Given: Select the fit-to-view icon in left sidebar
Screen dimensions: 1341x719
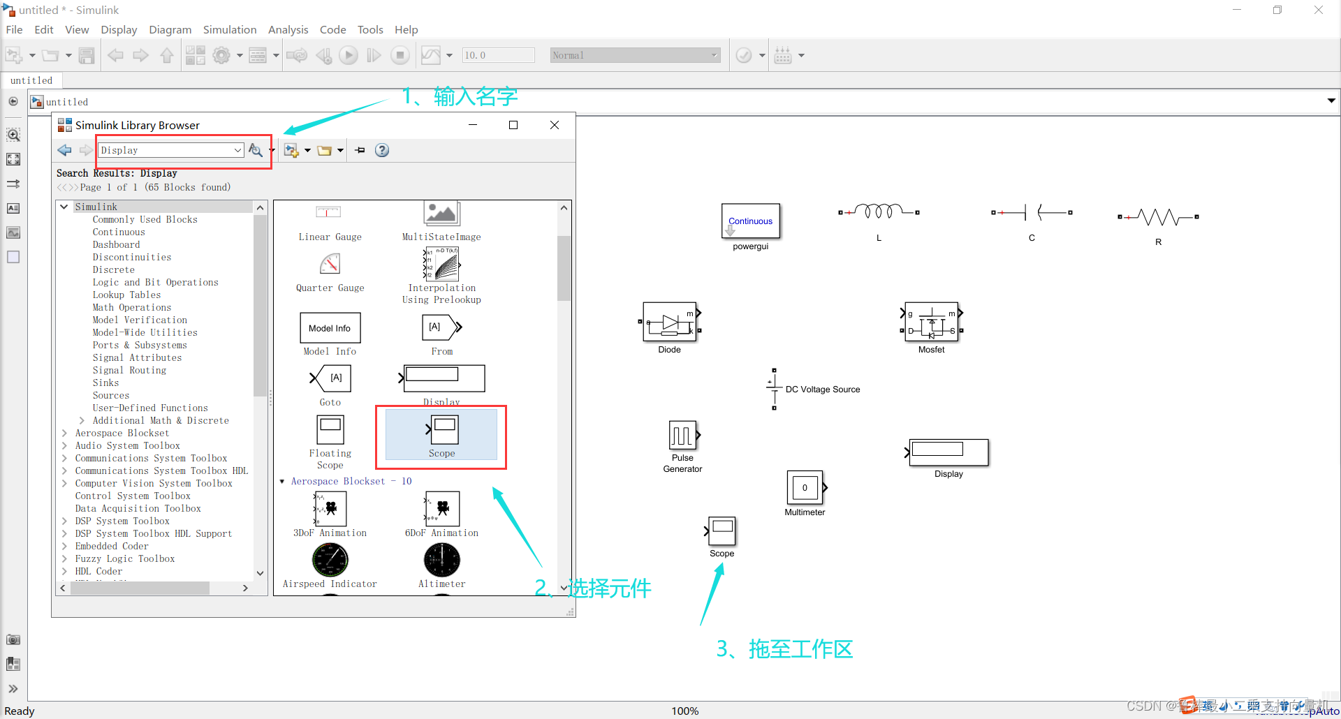Looking at the screenshot, I should click(13, 159).
